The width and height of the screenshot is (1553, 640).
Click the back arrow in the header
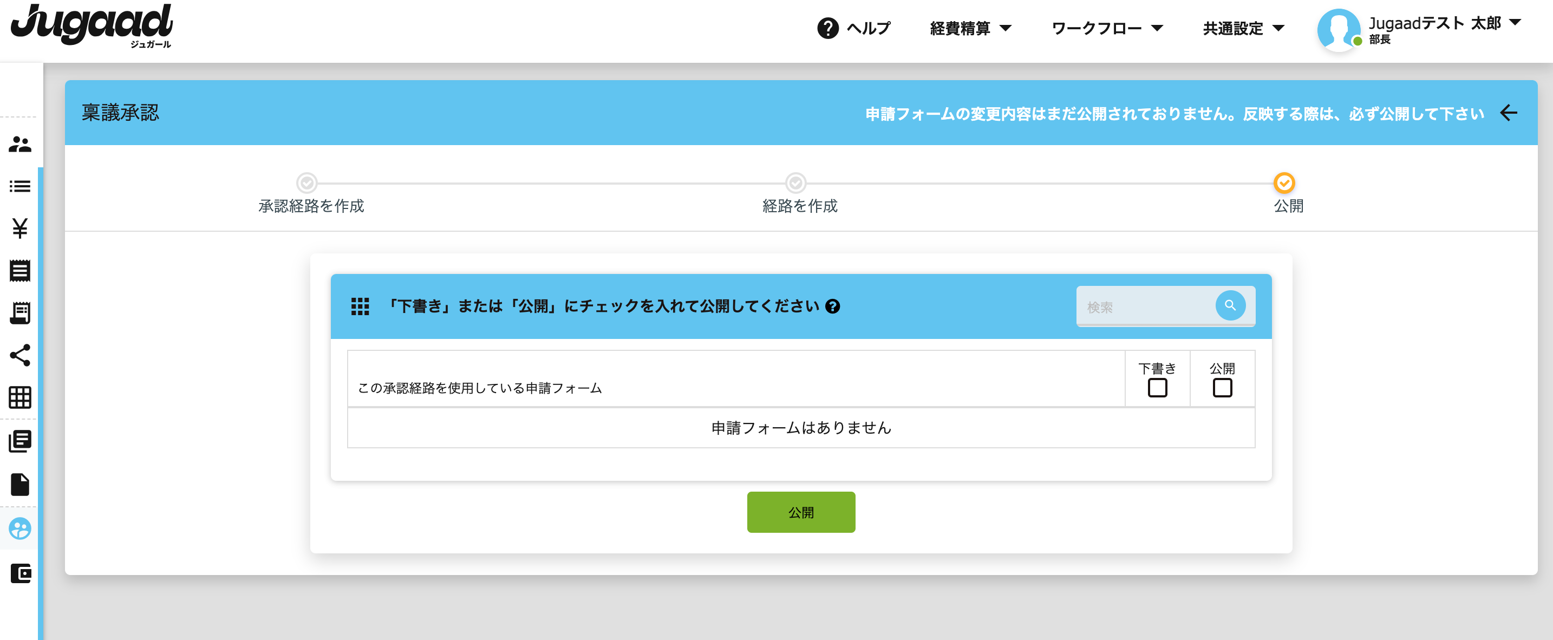click(1509, 113)
